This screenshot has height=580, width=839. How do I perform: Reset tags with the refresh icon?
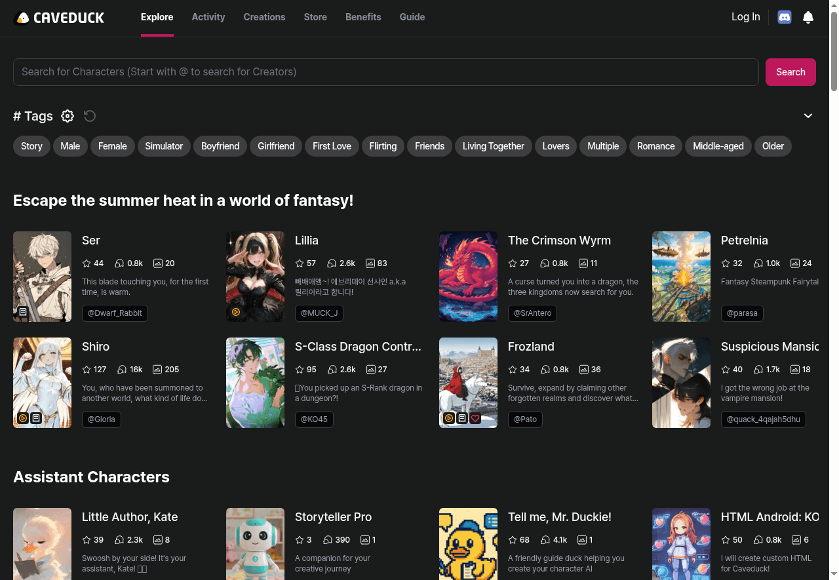click(x=90, y=116)
